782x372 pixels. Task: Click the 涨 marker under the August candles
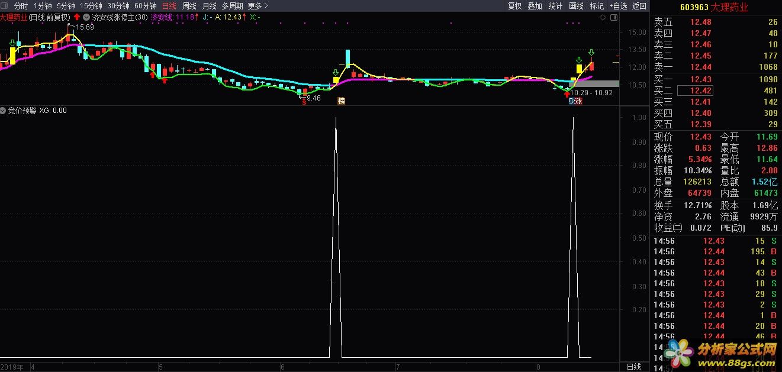point(579,101)
